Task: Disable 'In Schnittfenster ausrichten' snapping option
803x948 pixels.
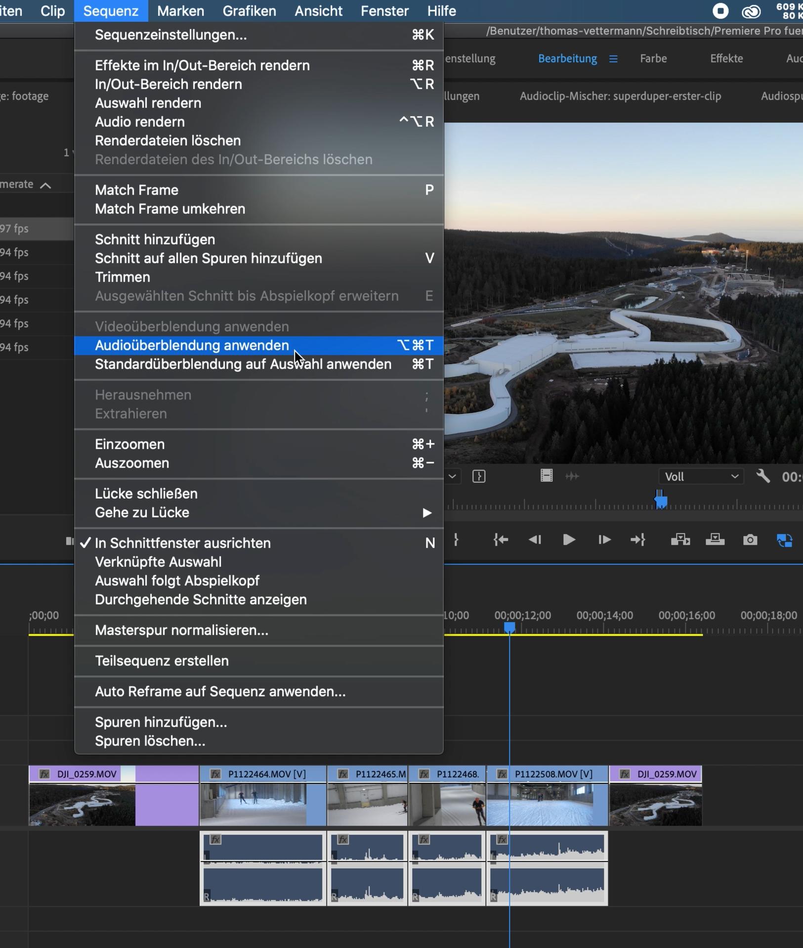Action: [182, 543]
